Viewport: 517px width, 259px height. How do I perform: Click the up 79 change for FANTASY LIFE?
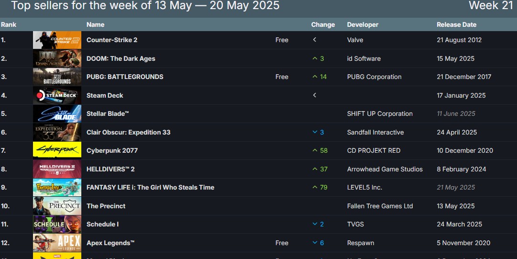(x=320, y=187)
